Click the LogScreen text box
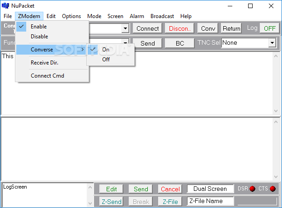Viewport: 282px width, 208px height. tap(45, 195)
